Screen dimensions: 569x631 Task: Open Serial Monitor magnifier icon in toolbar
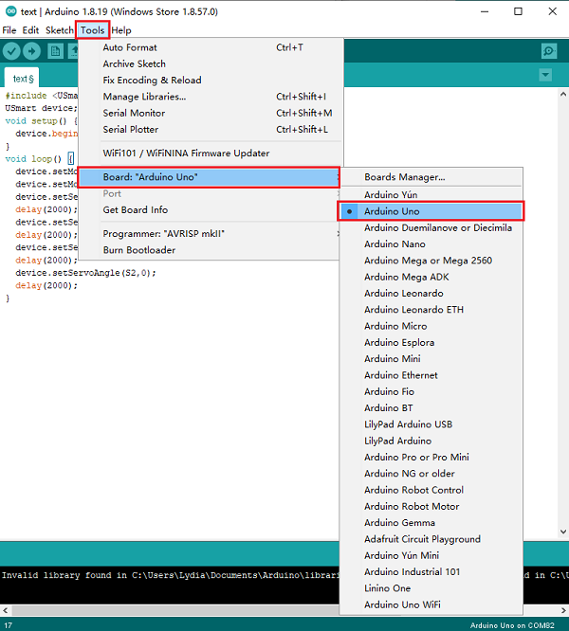[549, 51]
